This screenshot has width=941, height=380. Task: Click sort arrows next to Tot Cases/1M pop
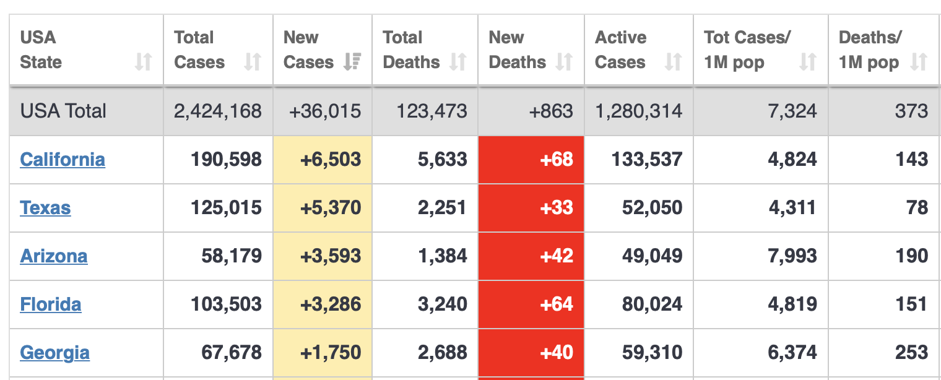[x=808, y=62]
